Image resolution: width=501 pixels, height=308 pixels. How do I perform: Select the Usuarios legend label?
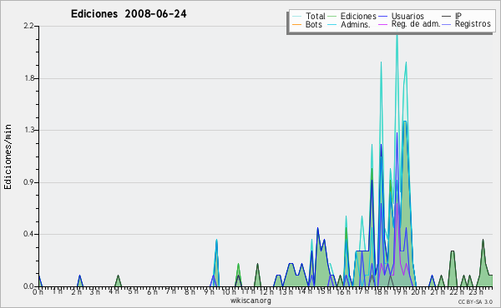click(407, 17)
